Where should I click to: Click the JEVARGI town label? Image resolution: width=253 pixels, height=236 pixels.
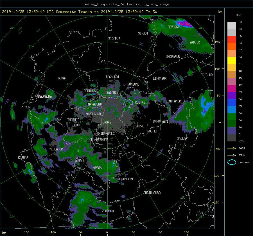click(x=173, y=27)
